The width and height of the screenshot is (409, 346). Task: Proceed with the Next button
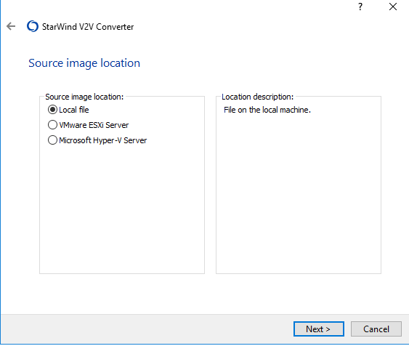[318, 329]
